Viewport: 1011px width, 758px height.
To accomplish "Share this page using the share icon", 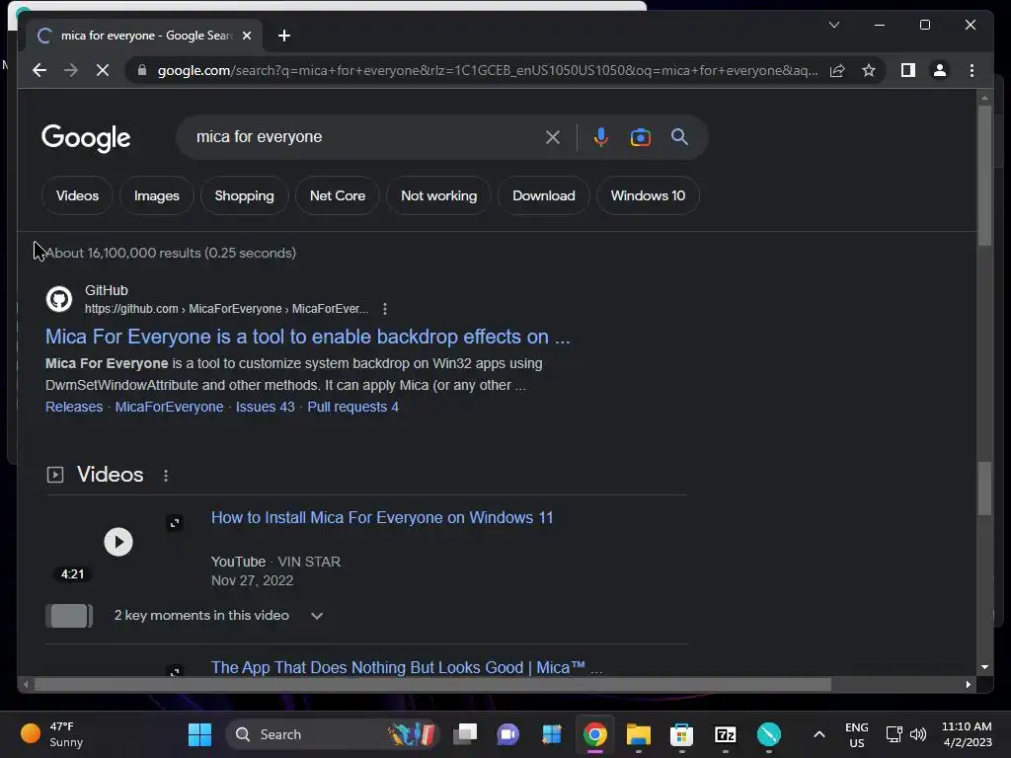I will 837,70.
